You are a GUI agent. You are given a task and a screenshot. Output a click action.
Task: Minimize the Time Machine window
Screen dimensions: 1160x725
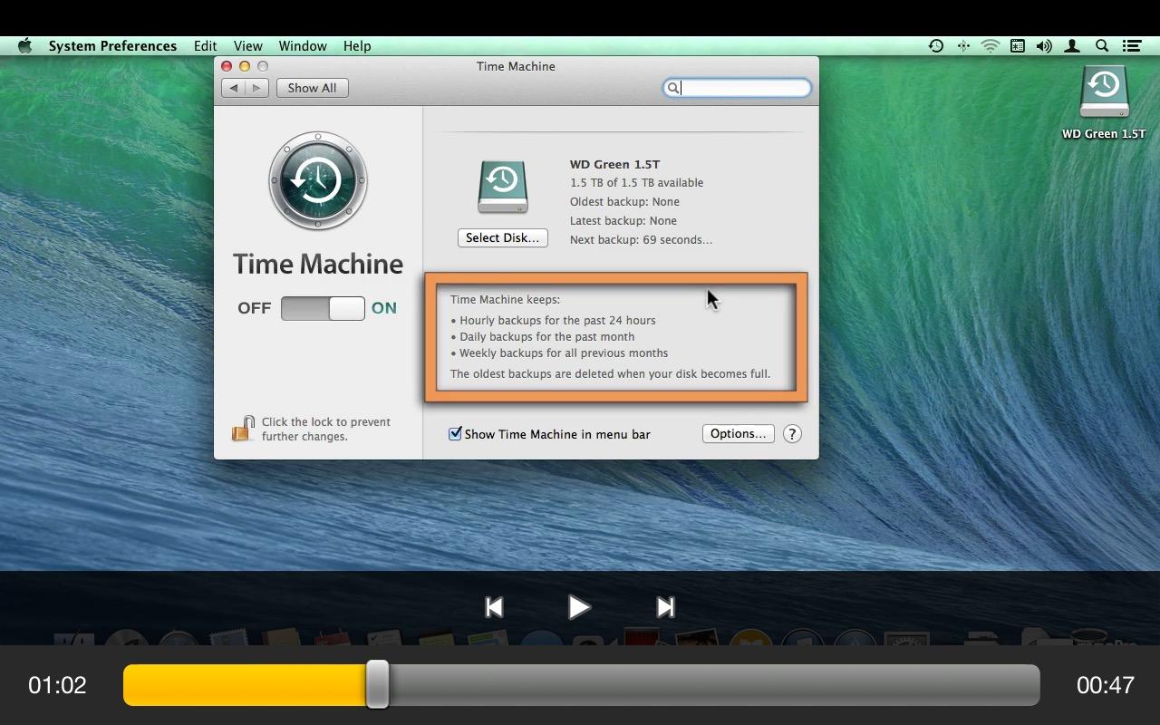[x=245, y=66]
